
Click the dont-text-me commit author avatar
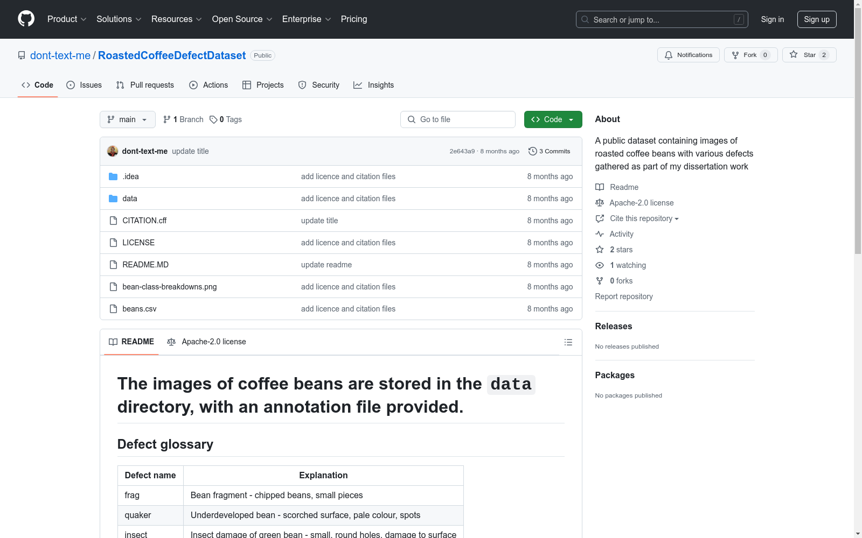coord(113,151)
